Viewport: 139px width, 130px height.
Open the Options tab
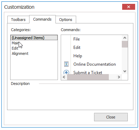pyautogui.click(x=66, y=20)
